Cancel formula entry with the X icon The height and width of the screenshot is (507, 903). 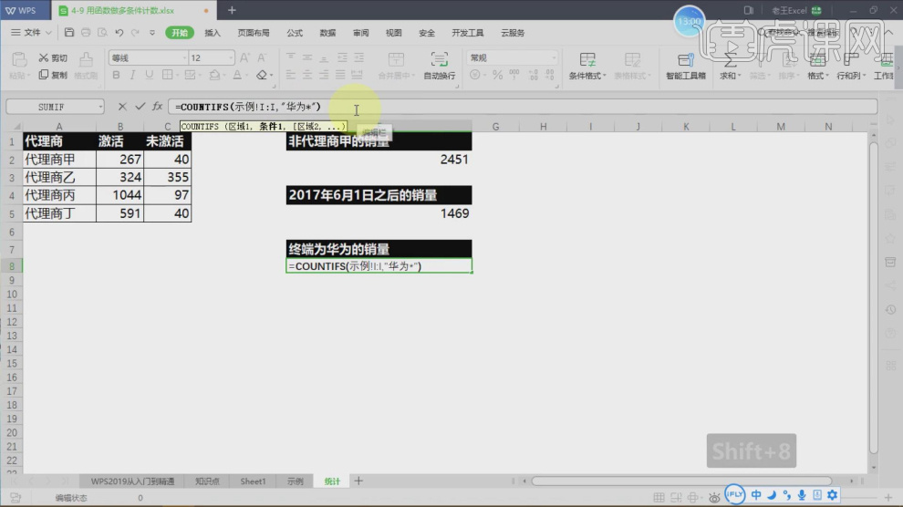(x=122, y=107)
